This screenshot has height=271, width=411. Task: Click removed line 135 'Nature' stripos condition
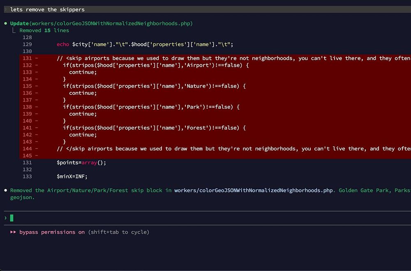click(154, 86)
